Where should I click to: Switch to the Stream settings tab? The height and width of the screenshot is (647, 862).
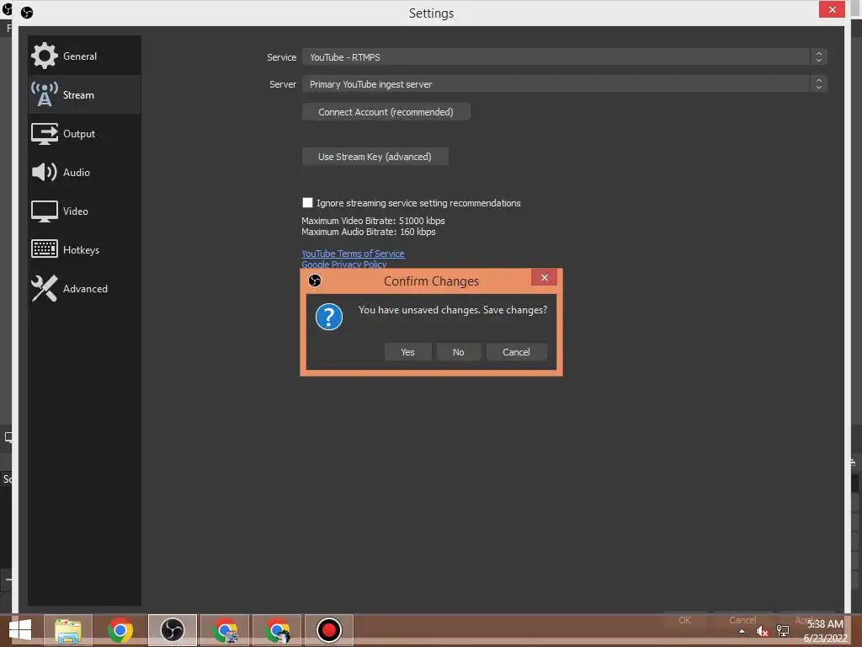click(85, 94)
